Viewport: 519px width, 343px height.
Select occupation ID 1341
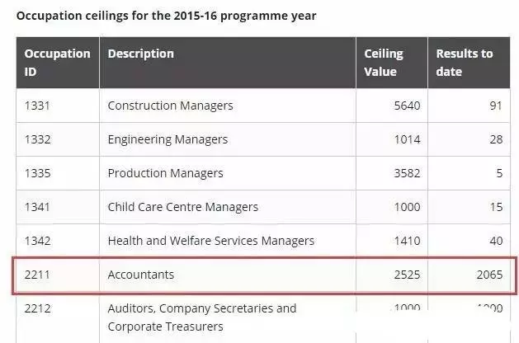(x=38, y=207)
